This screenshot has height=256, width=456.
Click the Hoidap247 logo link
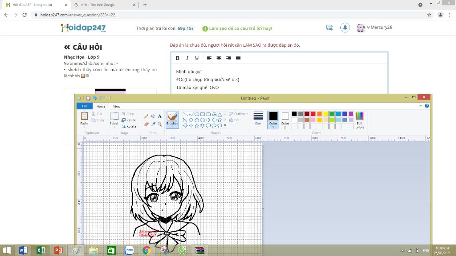point(83,28)
